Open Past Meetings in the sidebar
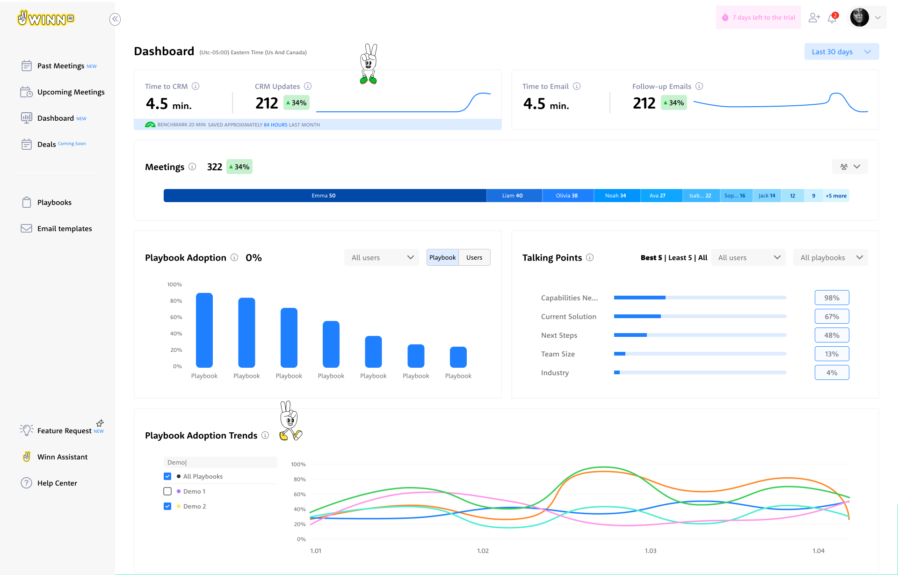Screen dimensions: 898x575 tap(61, 66)
